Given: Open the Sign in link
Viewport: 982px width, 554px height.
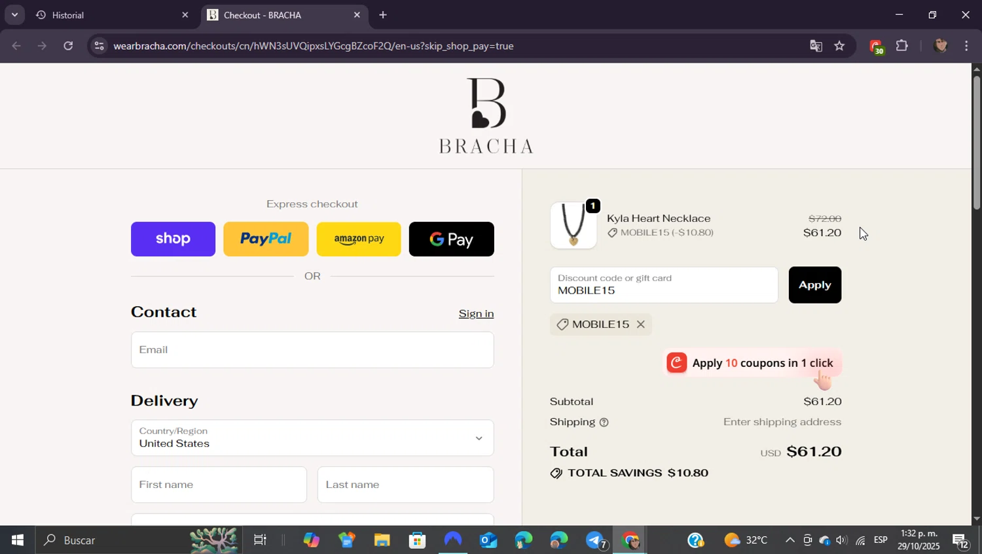Looking at the screenshot, I should pyautogui.click(x=476, y=314).
